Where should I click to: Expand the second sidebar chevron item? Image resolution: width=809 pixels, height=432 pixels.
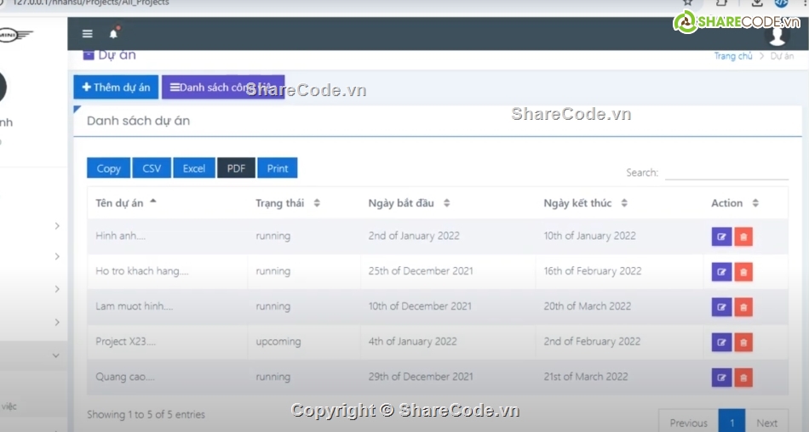57,256
